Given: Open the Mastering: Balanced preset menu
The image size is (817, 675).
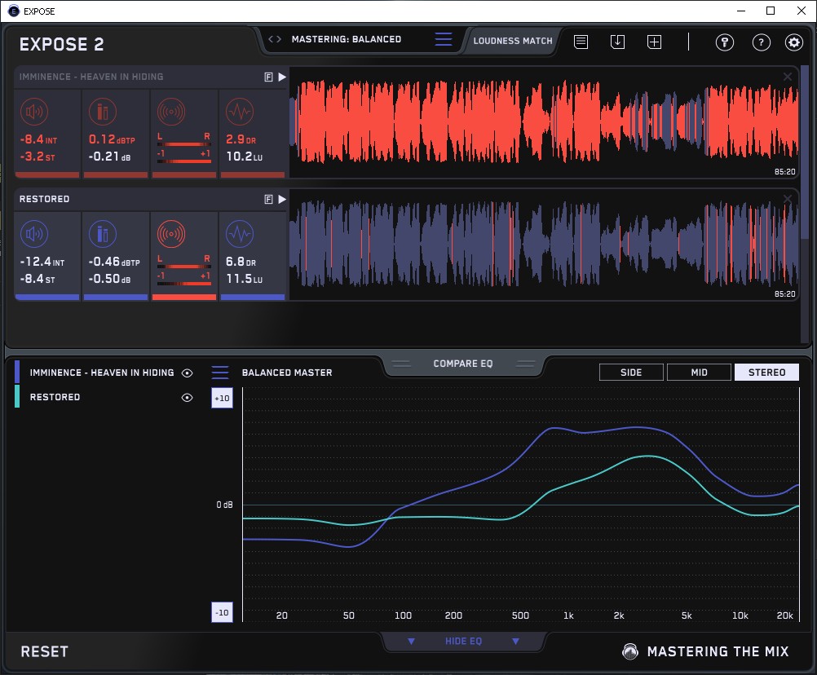Looking at the screenshot, I should point(444,39).
